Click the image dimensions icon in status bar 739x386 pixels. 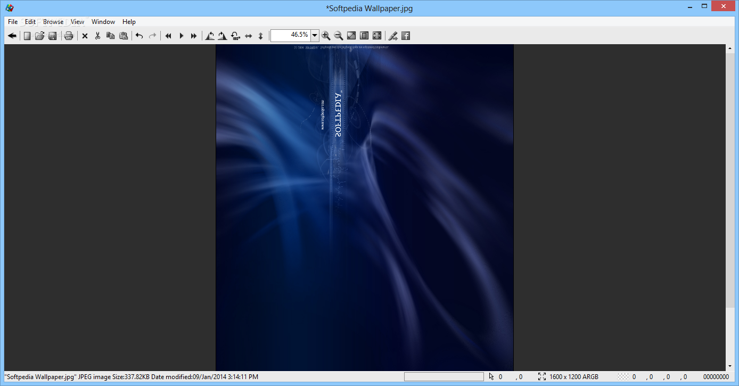542,377
